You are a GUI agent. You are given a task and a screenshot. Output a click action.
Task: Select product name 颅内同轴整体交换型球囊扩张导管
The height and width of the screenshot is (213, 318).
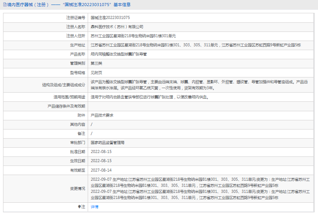(119, 54)
